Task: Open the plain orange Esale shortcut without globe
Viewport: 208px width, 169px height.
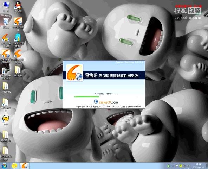Action: coord(18,56)
